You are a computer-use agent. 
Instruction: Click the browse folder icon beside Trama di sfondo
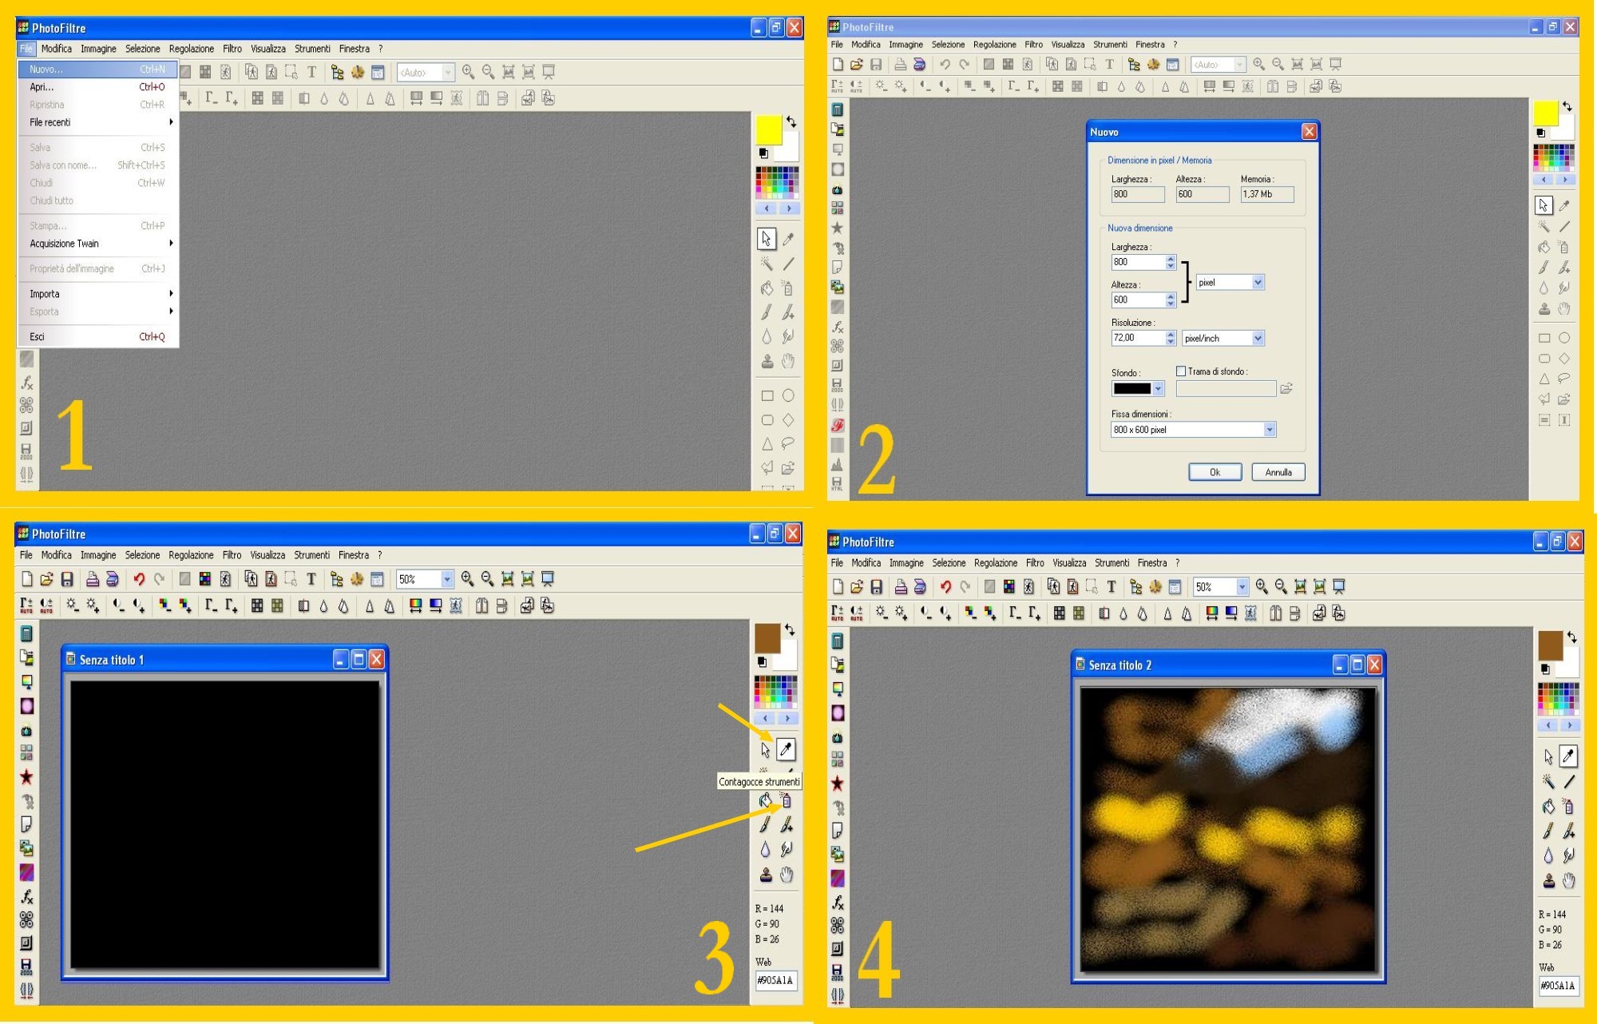[x=1286, y=389]
